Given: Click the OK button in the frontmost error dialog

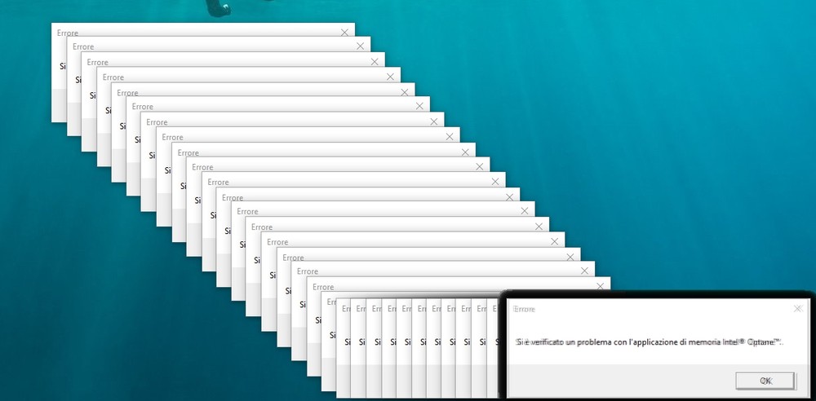Looking at the screenshot, I should (765, 381).
